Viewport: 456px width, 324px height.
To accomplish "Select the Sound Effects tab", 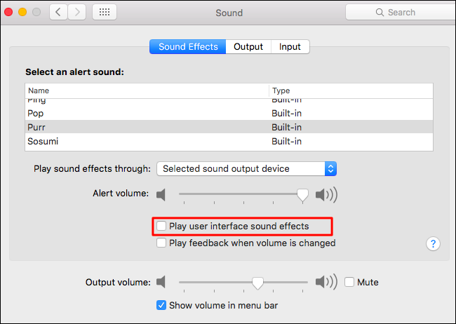I will [188, 47].
